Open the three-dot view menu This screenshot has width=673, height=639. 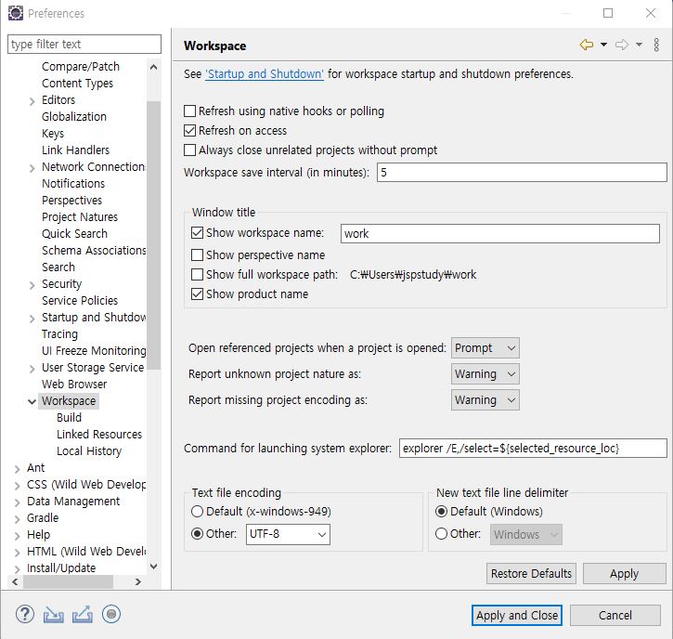coord(656,45)
